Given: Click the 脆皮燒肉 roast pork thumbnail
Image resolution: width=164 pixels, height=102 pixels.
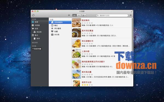Looking at the screenshot, I should coord(77,23).
